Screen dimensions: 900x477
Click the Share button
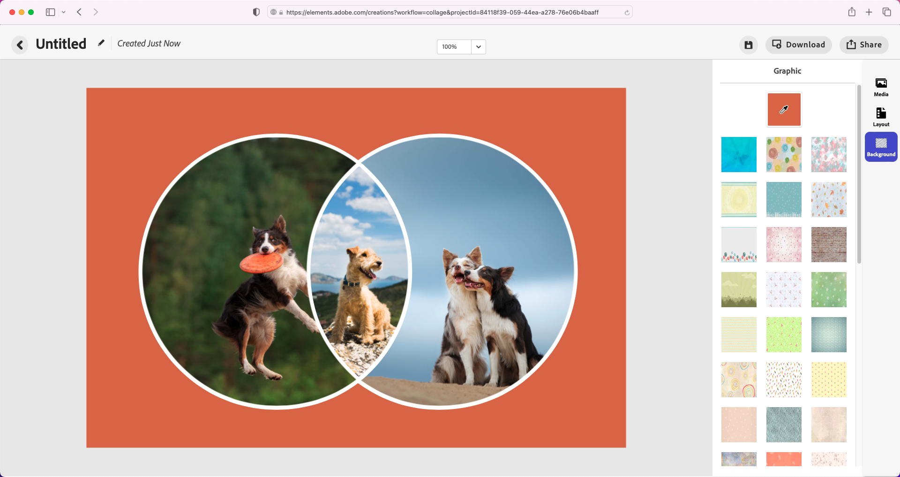click(x=864, y=45)
